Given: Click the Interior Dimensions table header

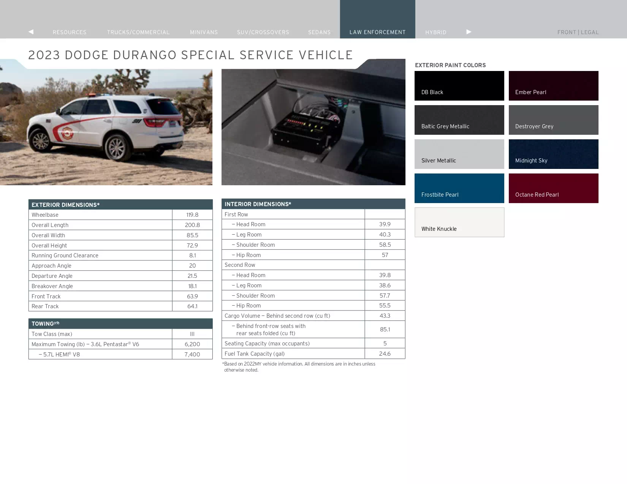Looking at the screenshot, I should click(313, 204).
